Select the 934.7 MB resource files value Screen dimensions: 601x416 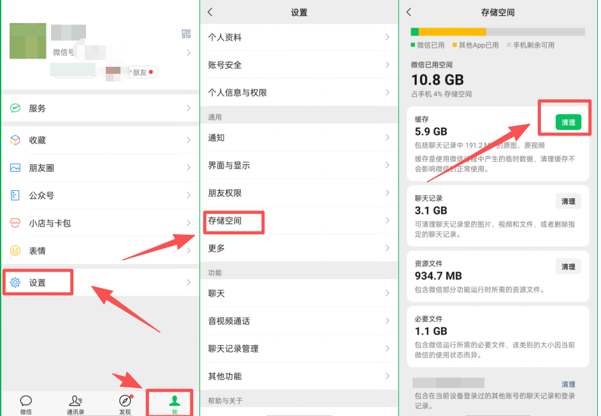(438, 276)
